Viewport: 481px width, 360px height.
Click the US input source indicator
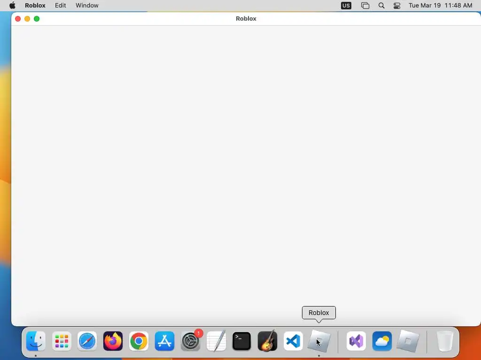click(x=346, y=6)
